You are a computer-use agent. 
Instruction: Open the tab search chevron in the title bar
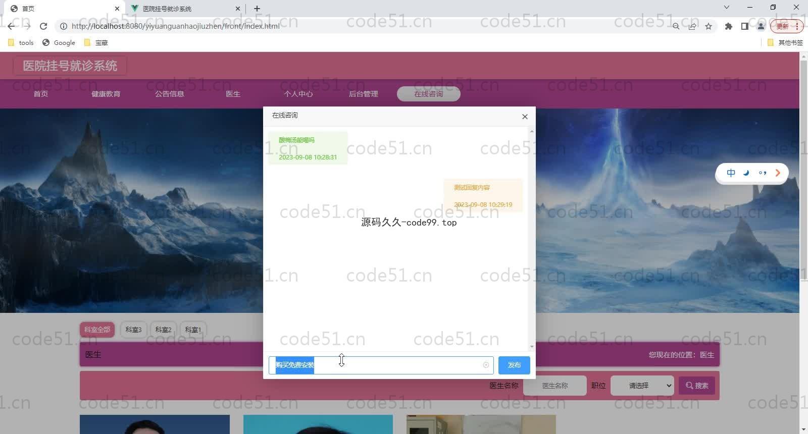727,7
